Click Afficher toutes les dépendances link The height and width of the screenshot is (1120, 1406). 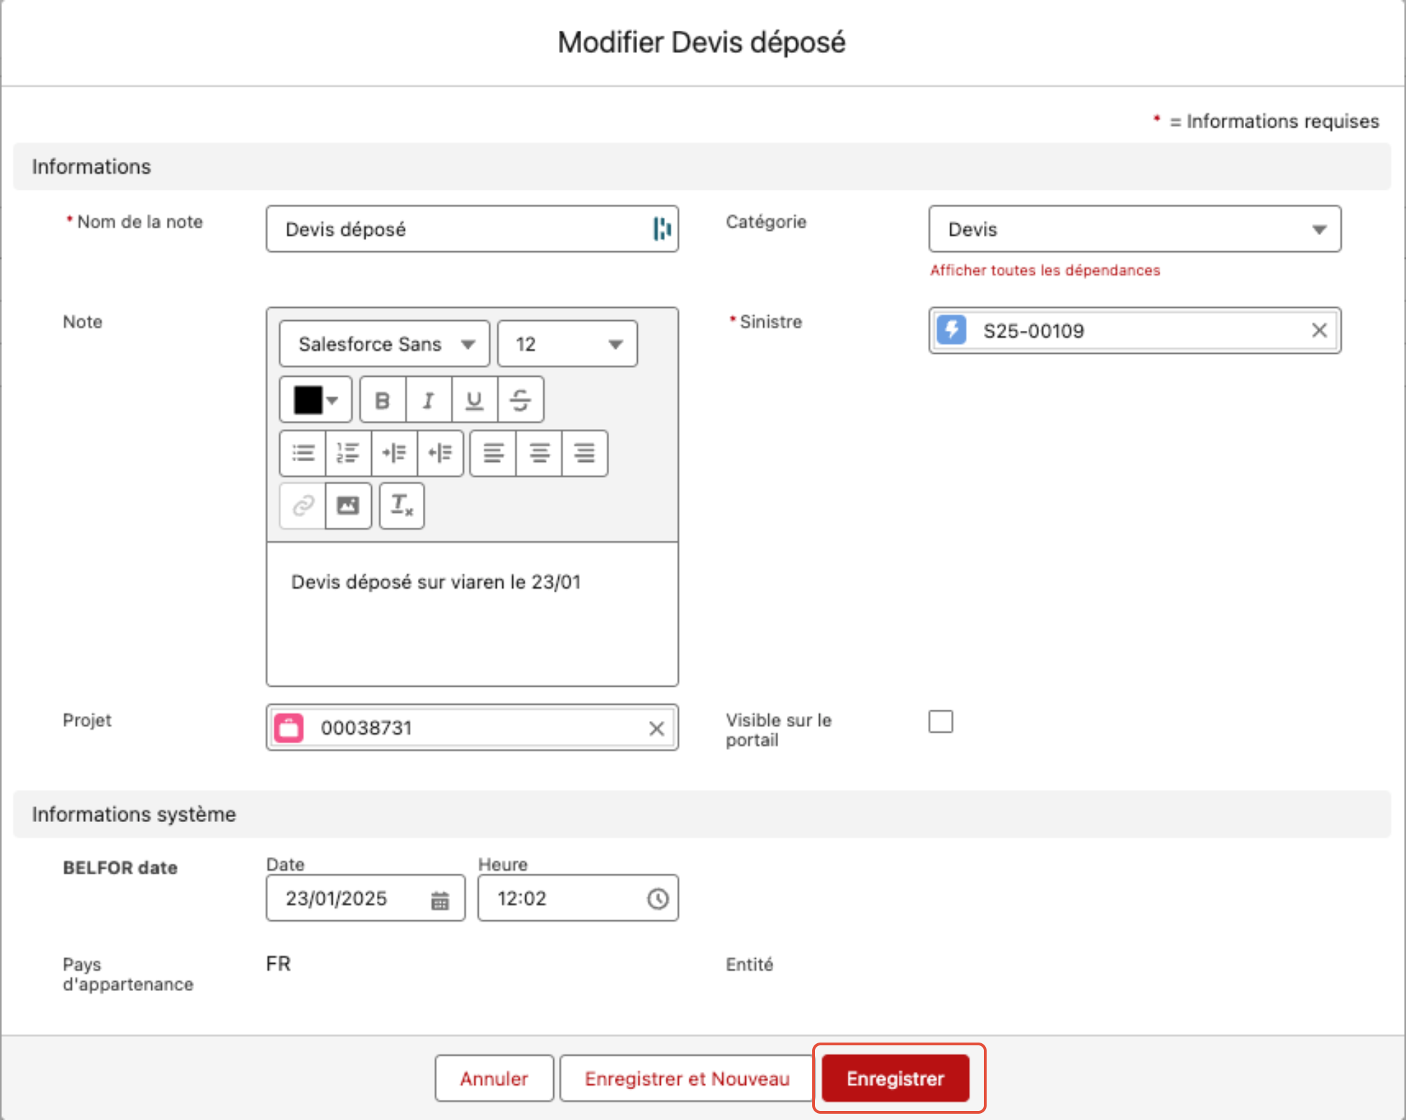coord(1045,270)
